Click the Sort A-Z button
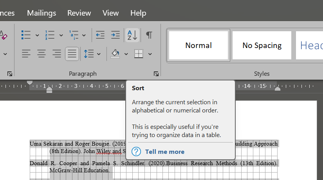The image size is (323, 180). pos(132,35)
